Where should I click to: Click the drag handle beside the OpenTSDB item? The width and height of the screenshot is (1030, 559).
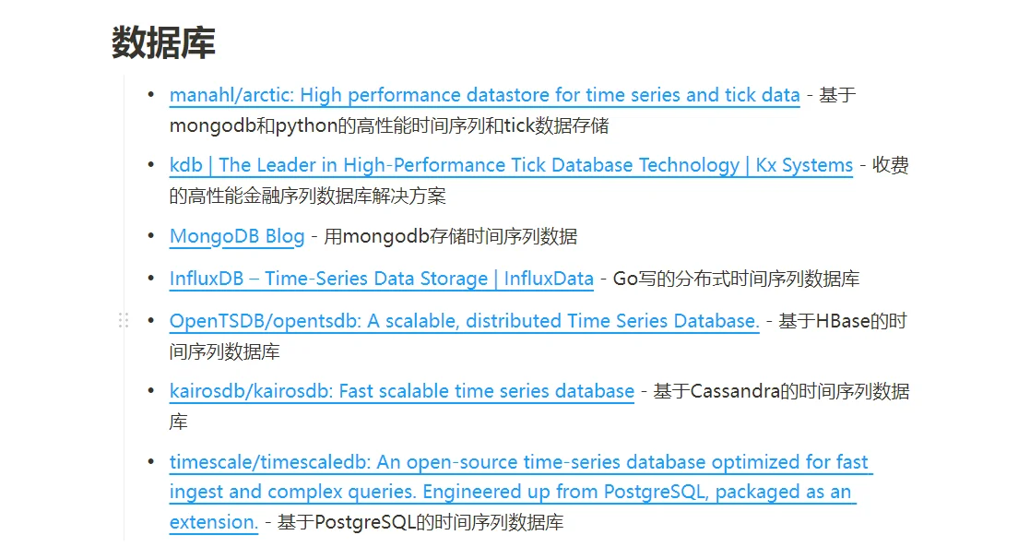124,320
